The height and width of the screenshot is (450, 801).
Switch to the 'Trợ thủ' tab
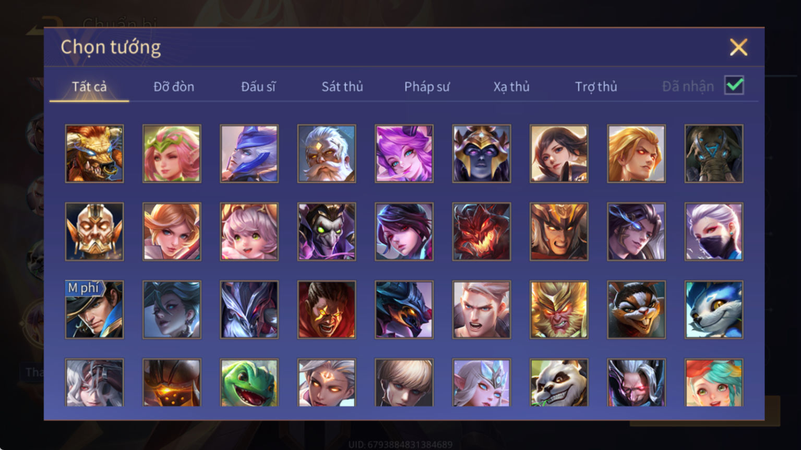coord(596,87)
